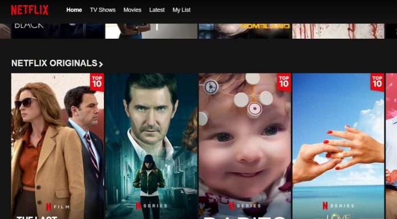Viewport: 397px width, 219px height.
Task: Click Top 10 badge on the baby poster
Action: (284, 82)
